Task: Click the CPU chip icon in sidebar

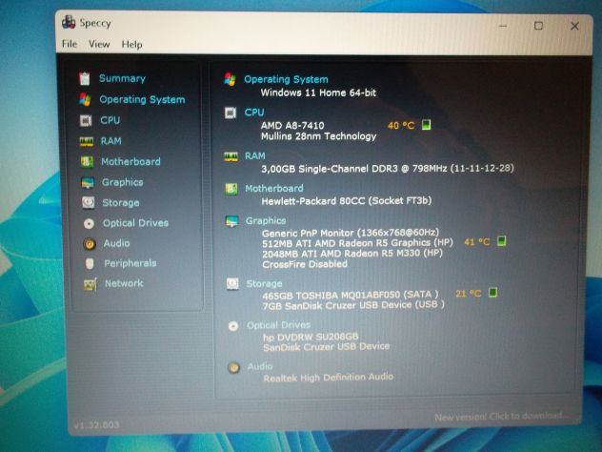Action: tap(86, 121)
